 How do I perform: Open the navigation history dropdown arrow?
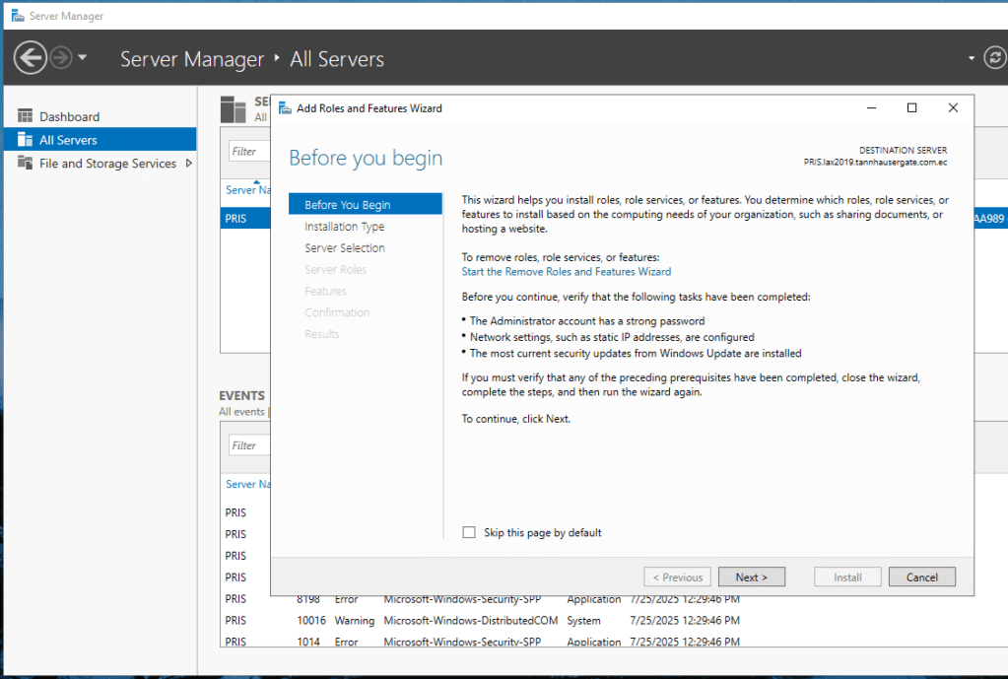[83, 58]
